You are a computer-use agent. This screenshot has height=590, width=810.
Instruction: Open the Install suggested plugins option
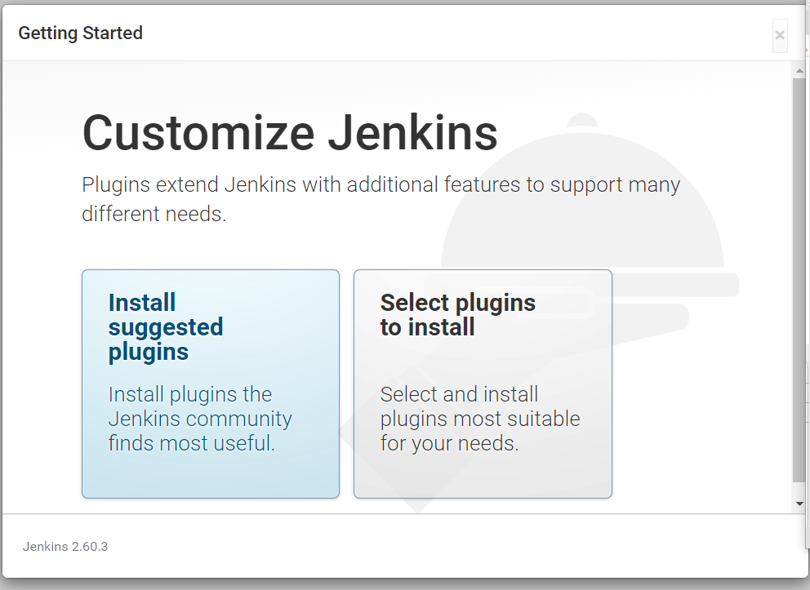[210, 384]
